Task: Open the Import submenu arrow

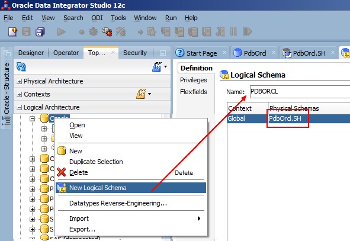Action: click(199, 218)
